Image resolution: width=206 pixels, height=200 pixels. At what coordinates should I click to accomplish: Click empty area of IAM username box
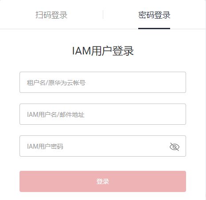(x=135, y=114)
